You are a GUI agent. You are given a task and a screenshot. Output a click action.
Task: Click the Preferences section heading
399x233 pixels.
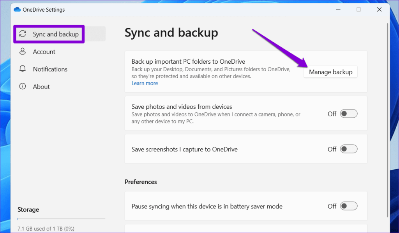[x=141, y=182]
